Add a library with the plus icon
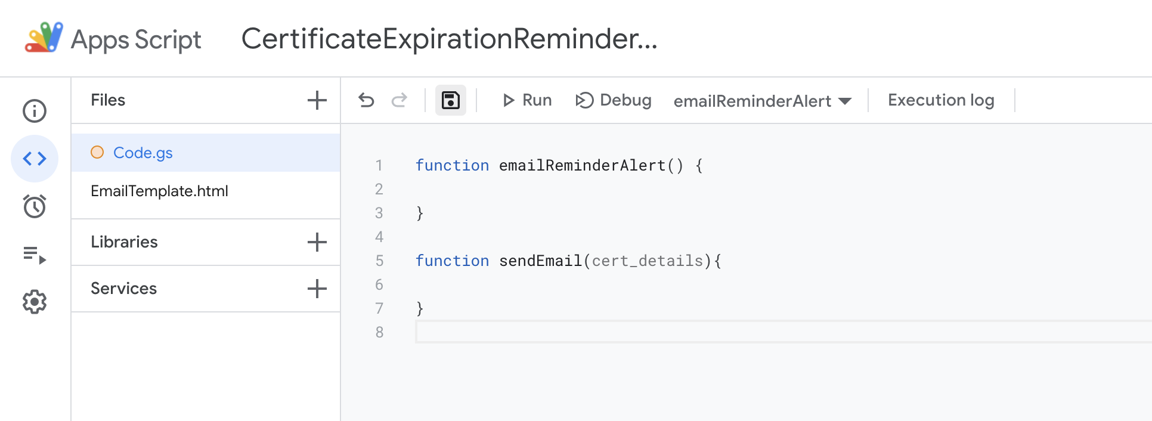Viewport: 1152px width, 421px height. pos(317,242)
